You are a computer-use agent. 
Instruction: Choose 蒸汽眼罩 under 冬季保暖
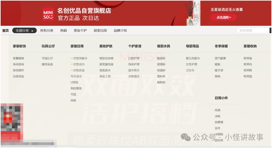tap(220, 58)
